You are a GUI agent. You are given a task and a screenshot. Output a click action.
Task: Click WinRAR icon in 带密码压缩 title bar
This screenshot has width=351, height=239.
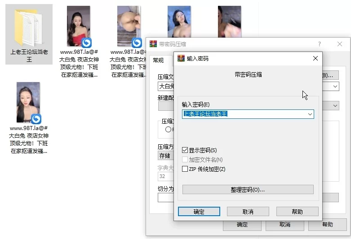153,44
